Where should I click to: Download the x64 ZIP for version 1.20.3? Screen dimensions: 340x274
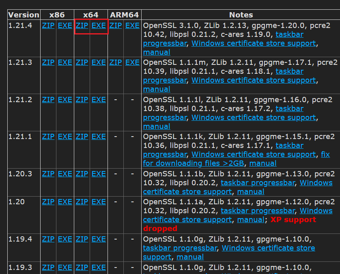click(x=82, y=174)
